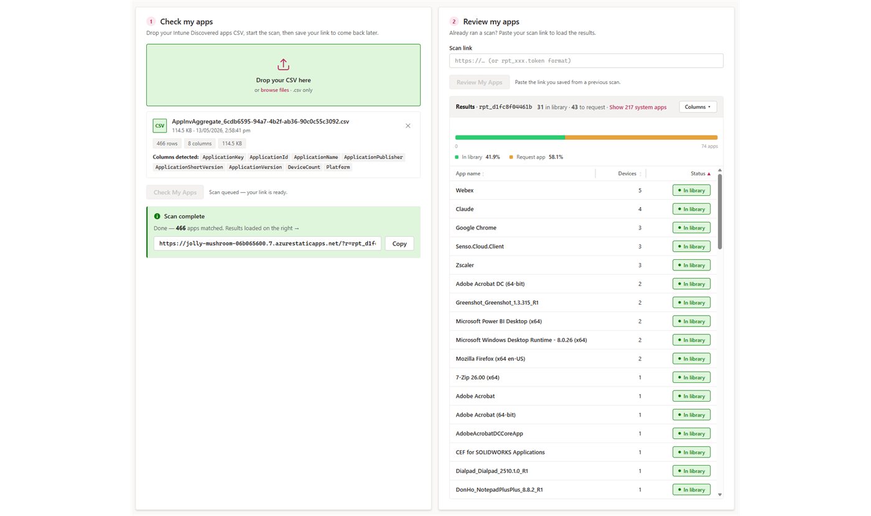Click the 466 rows chip

[167, 144]
